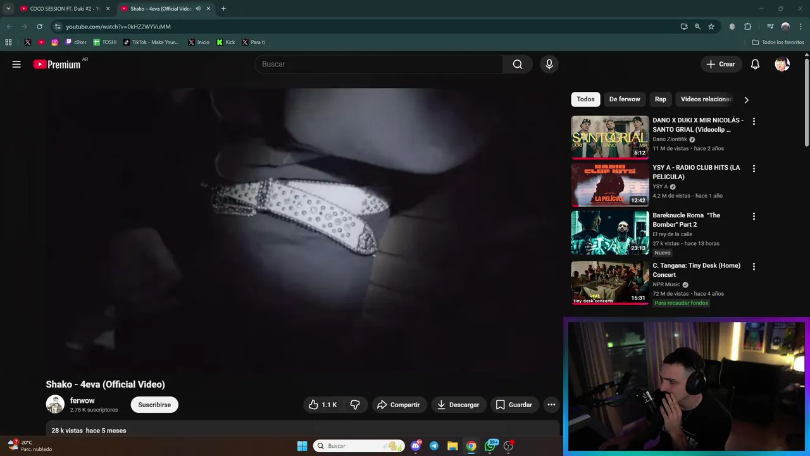
Task: Open Chrome apps grid shortcut
Action: click(x=8, y=42)
